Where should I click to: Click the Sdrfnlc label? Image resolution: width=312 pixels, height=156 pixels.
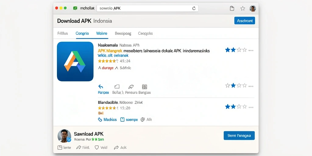click(125, 68)
